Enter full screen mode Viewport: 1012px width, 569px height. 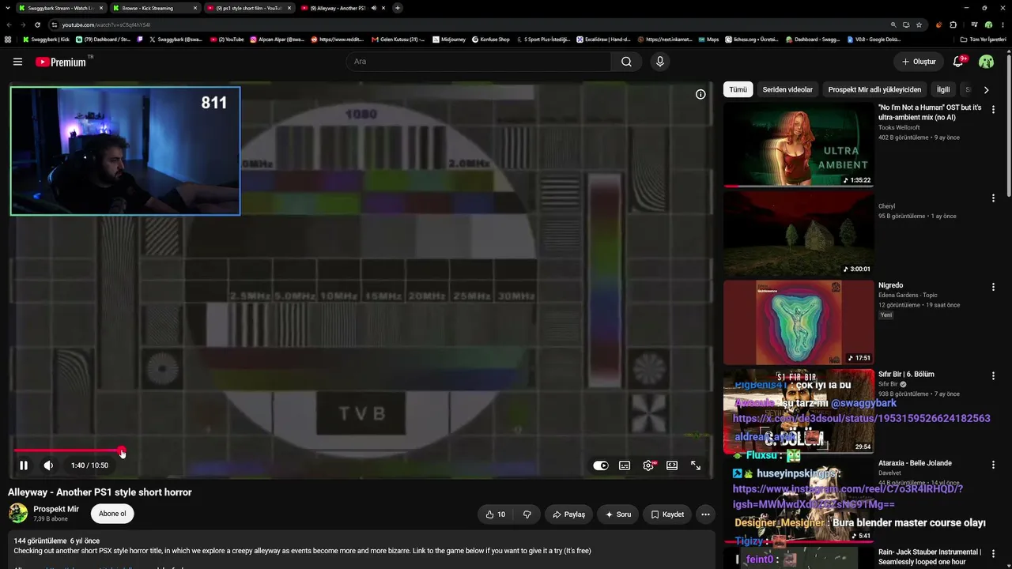click(696, 465)
